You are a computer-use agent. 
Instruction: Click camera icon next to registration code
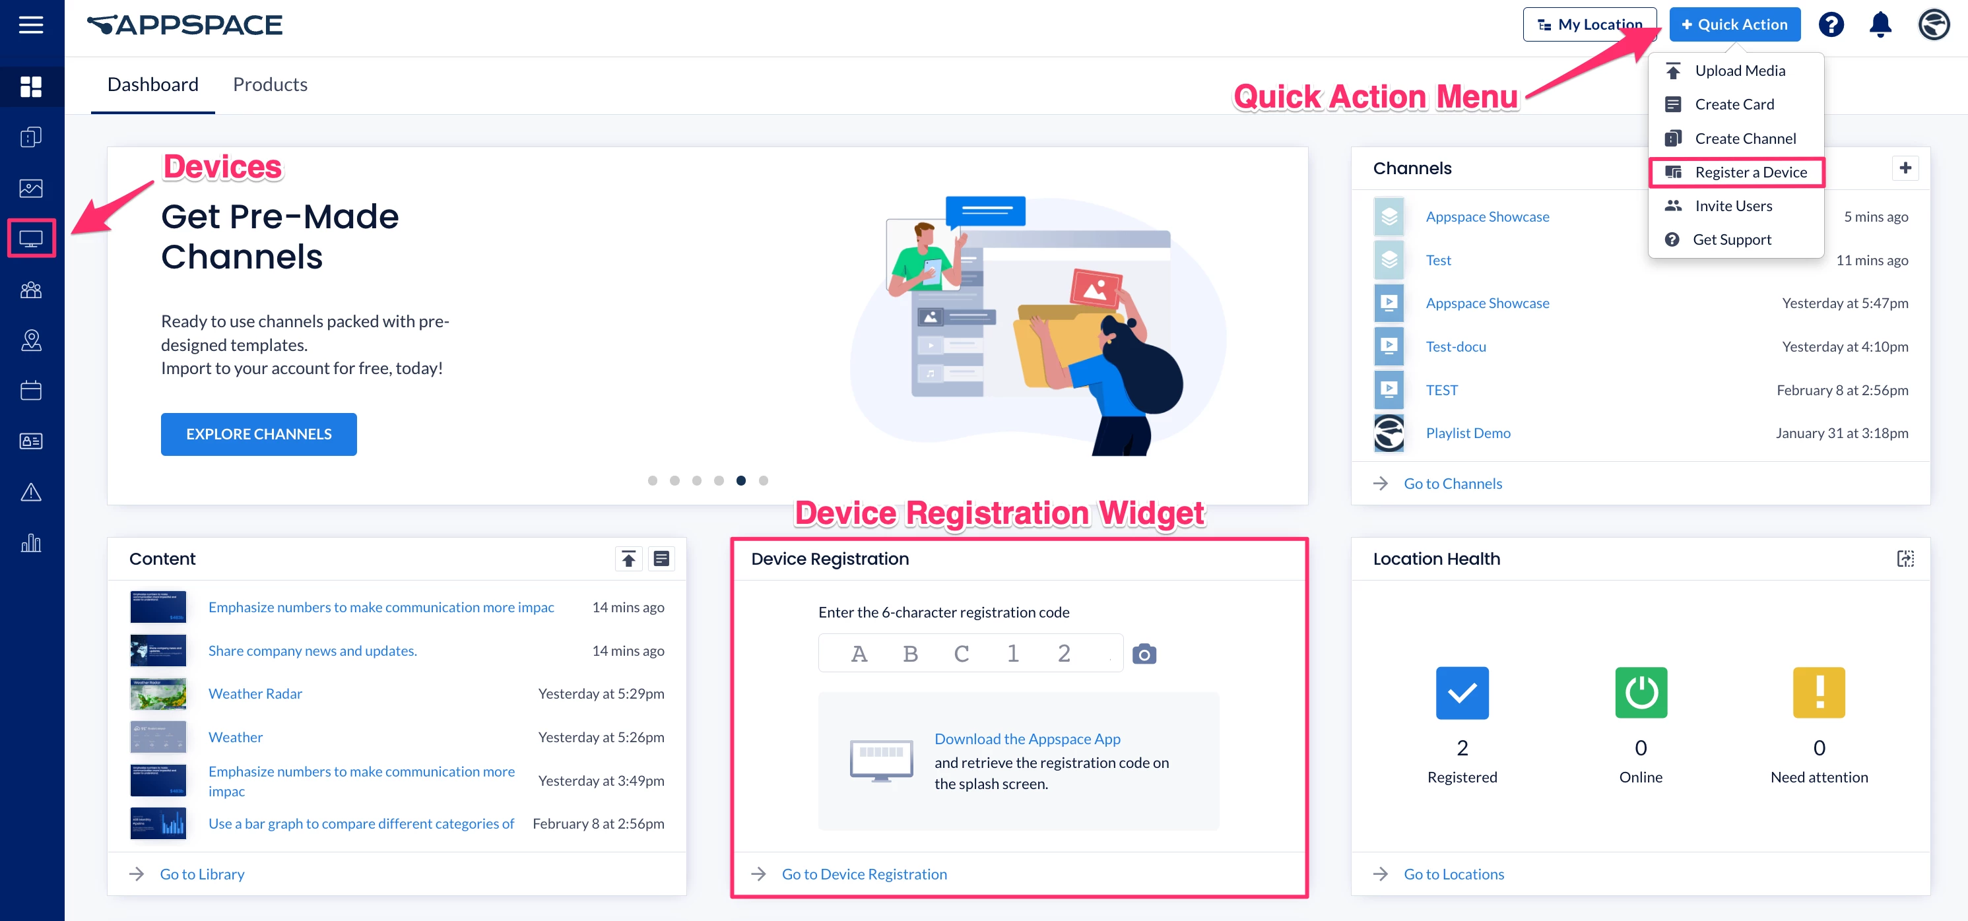pos(1144,654)
